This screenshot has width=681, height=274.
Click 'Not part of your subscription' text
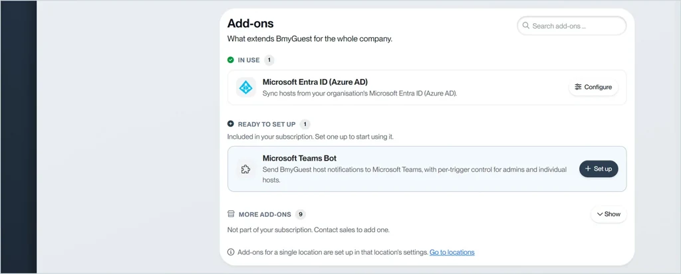[x=309, y=230]
